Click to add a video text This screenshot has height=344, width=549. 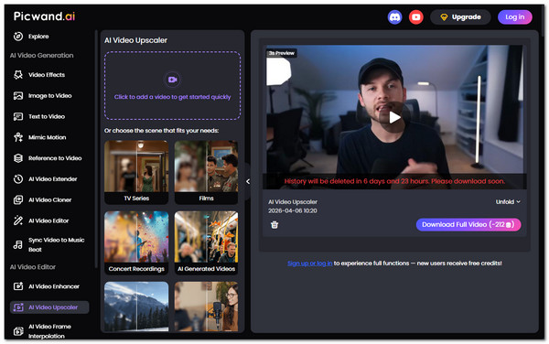click(x=172, y=97)
